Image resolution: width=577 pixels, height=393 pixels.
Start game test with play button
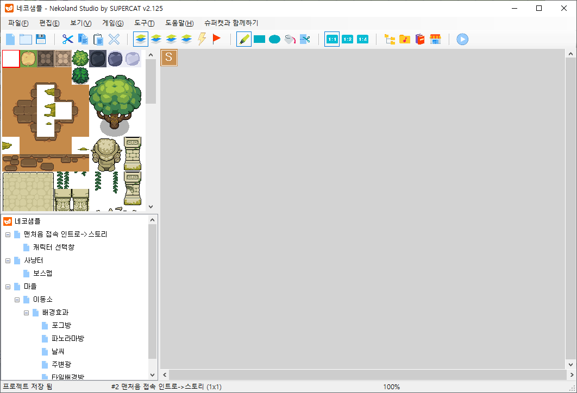(462, 39)
